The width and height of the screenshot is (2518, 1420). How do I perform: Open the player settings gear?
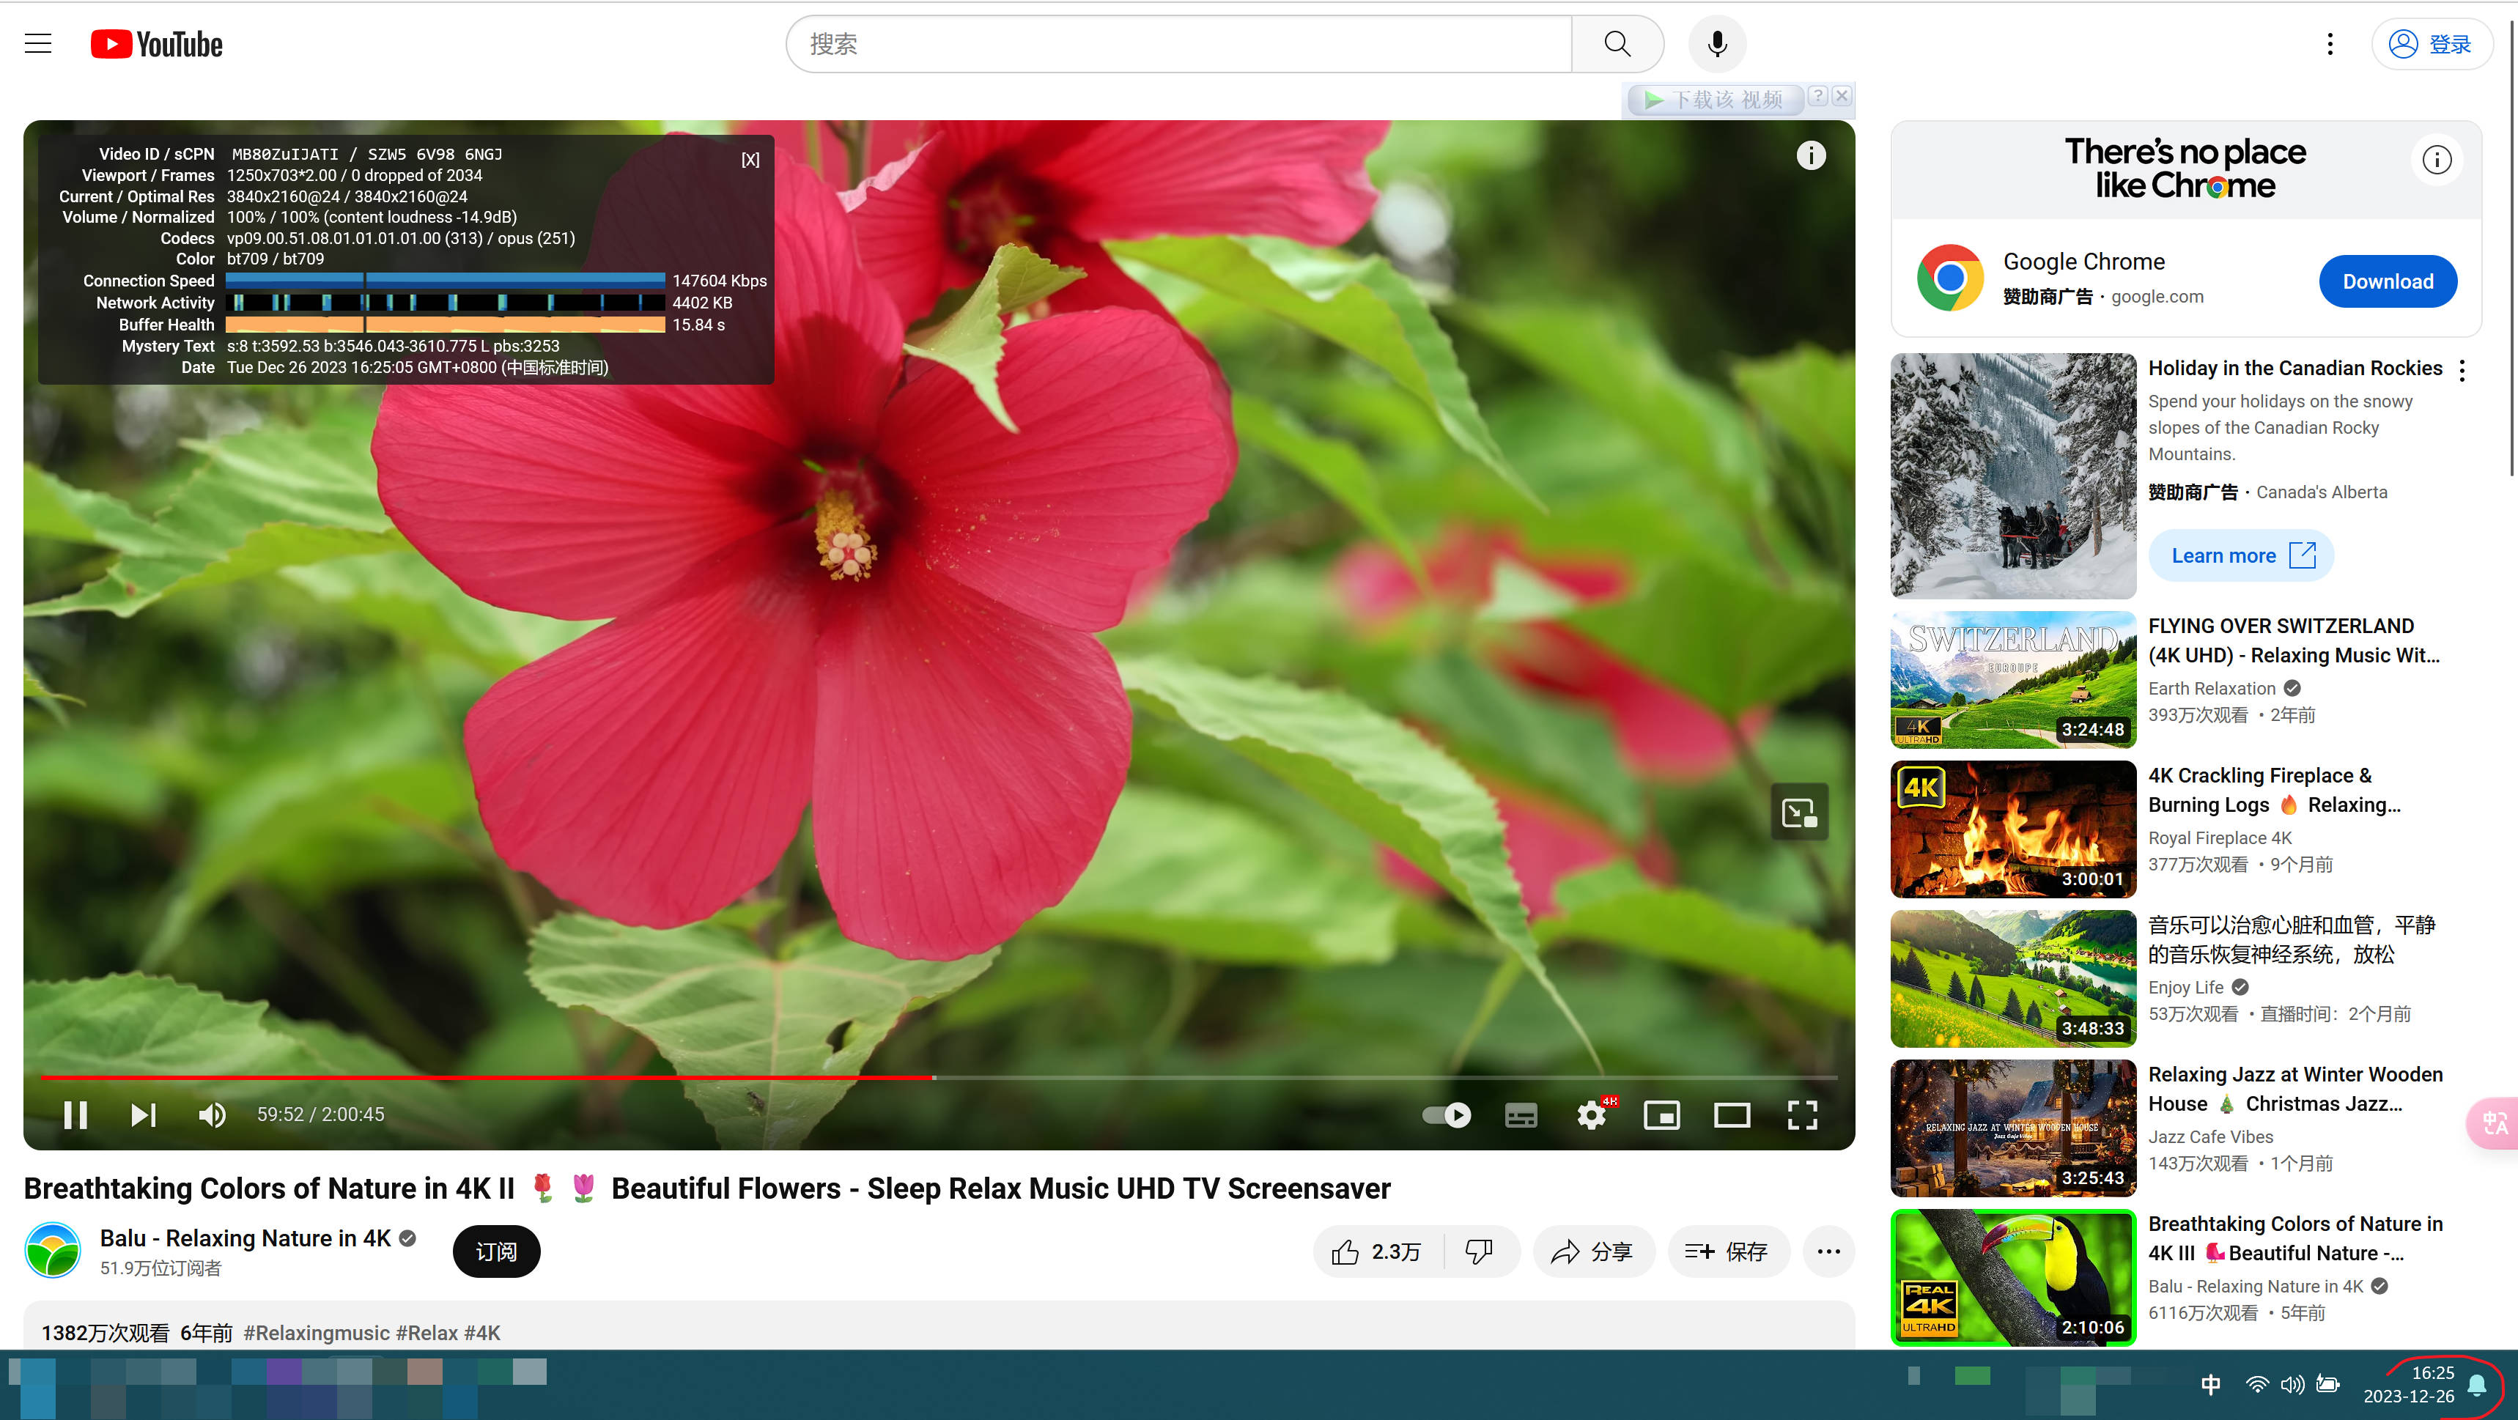1592,1114
